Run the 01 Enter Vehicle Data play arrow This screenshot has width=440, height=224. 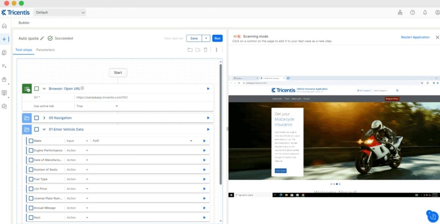(x=208, y=130)
